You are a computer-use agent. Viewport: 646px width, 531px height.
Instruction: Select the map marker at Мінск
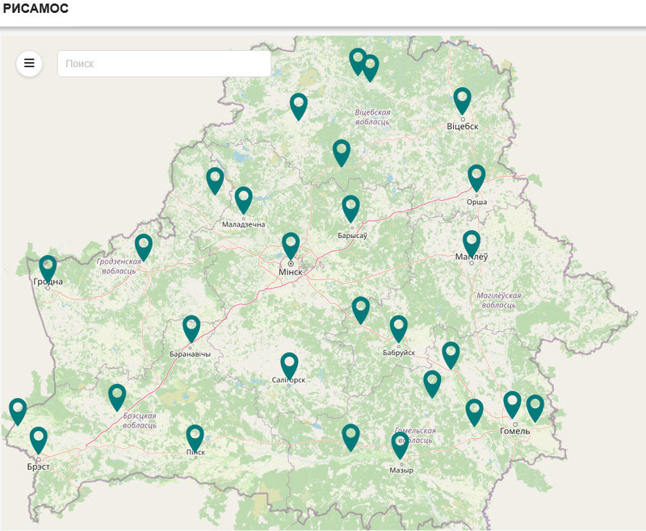[291, 245]
